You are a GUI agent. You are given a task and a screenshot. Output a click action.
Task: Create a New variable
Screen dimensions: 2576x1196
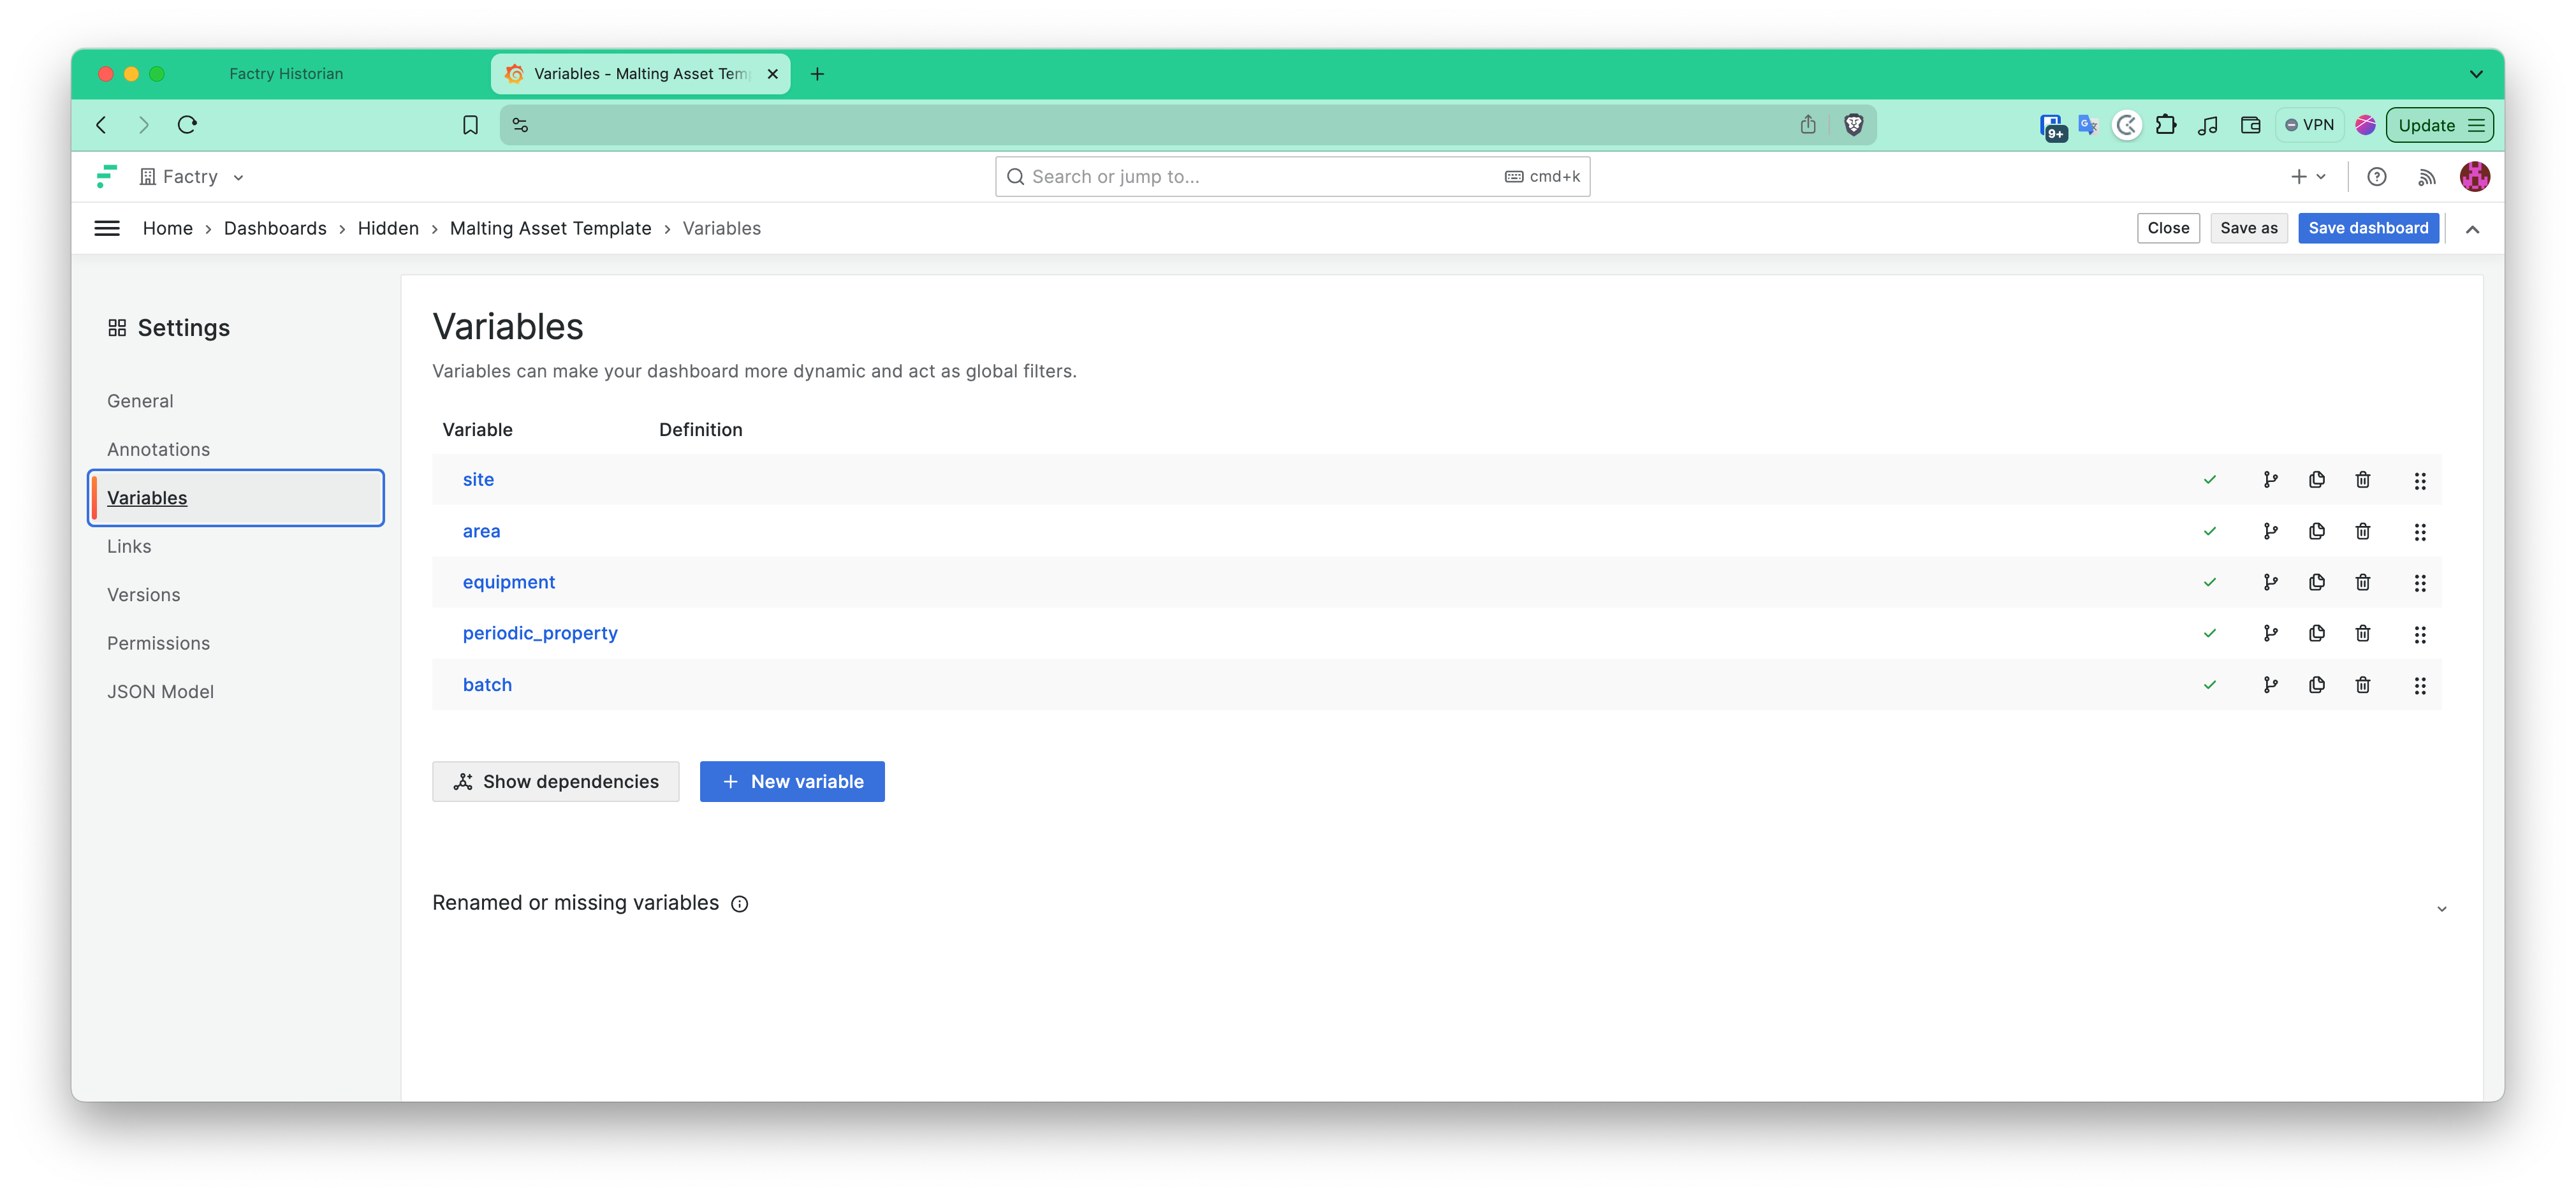click(x=791, y=782)
